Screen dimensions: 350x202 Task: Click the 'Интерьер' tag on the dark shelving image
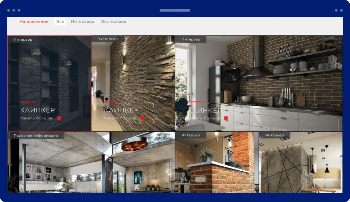pos(23,40)
